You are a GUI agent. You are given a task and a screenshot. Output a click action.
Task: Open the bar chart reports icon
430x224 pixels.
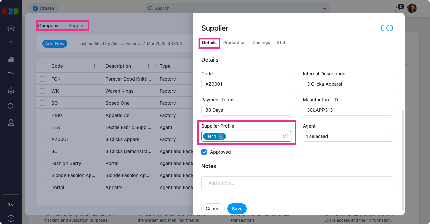coord(11,60)
